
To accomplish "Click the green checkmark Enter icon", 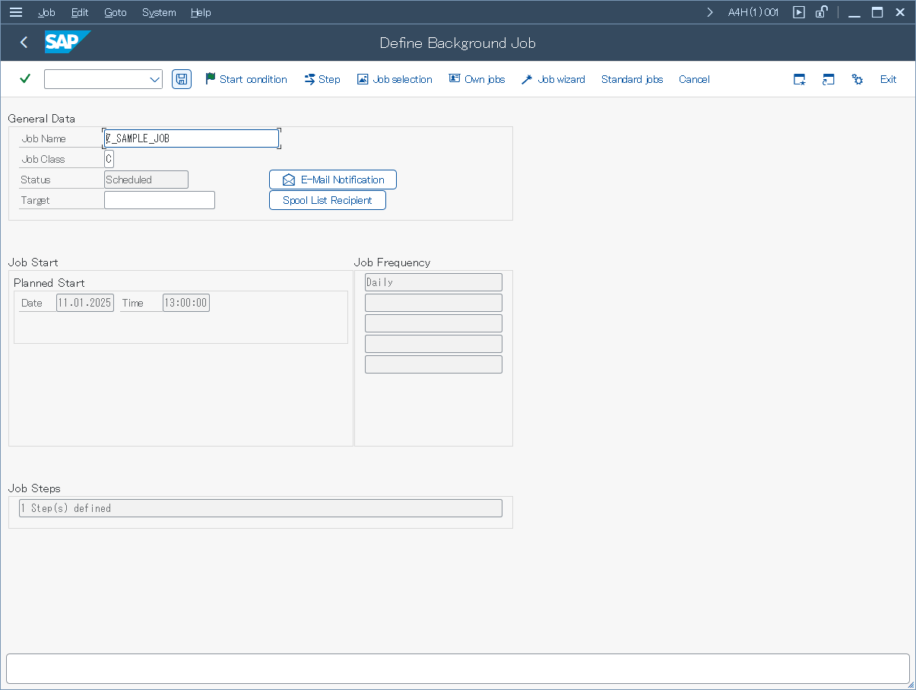I will [x=25, y=79].
